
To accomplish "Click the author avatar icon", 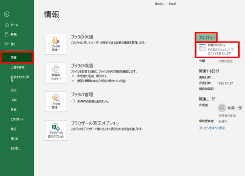I will coord(222,108).
